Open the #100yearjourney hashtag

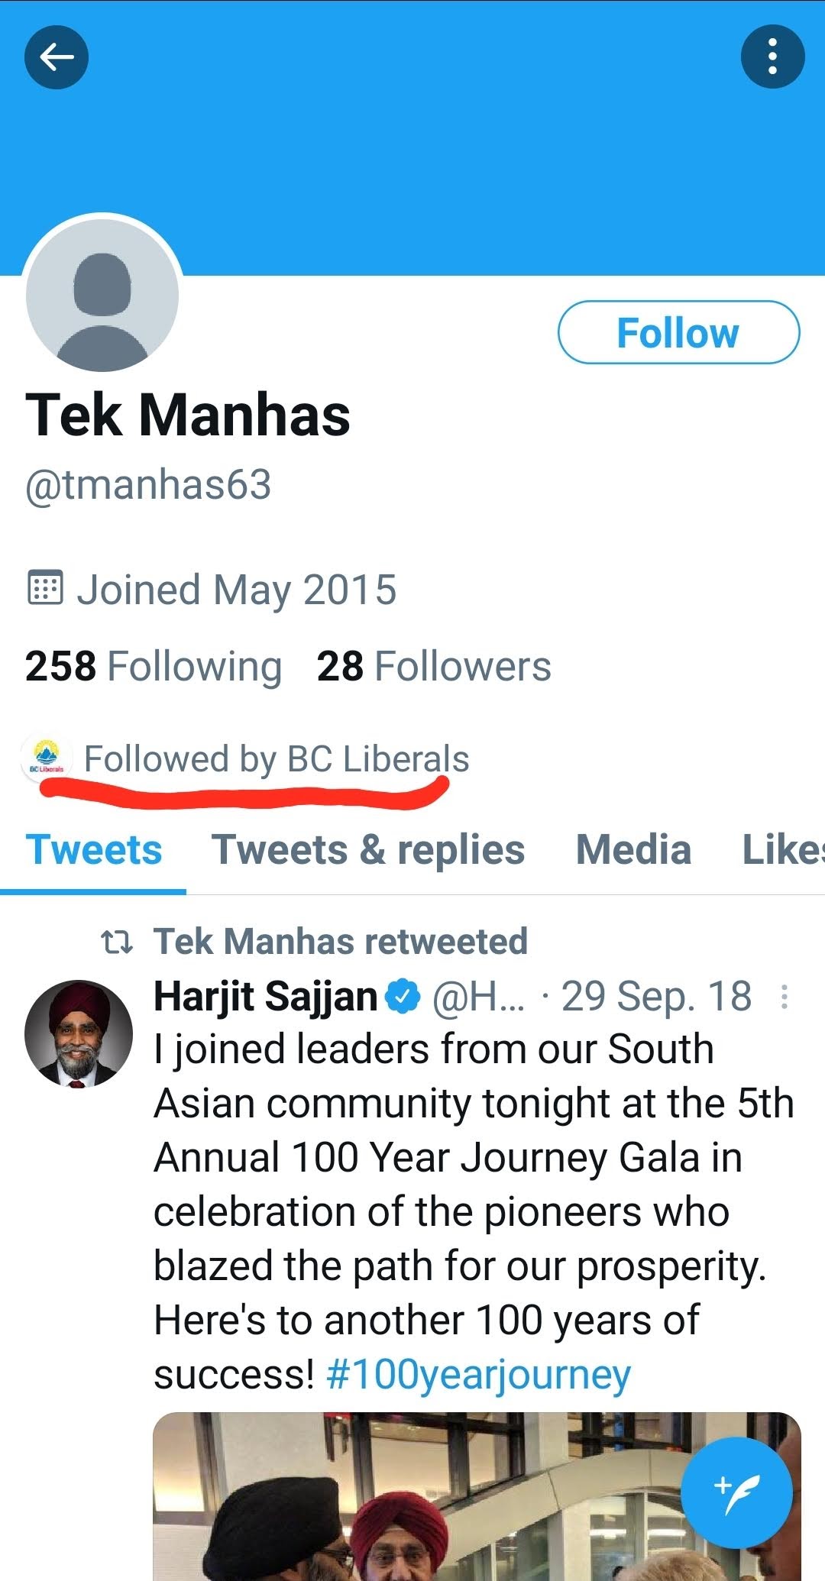point(478,1375)
